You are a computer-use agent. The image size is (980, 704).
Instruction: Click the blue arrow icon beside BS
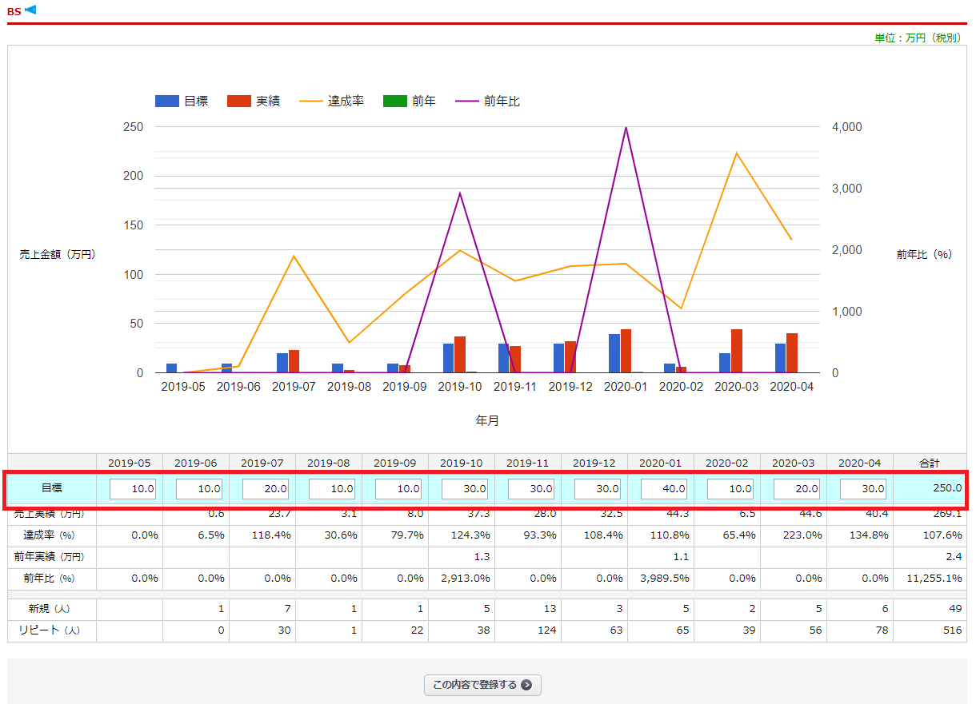point(30,10)
